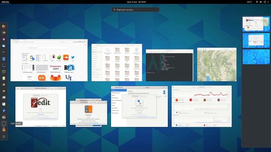Open Riconoscimenti tab in gedit about dialog
The image size is (271, 152).
(x=44, y=95)
